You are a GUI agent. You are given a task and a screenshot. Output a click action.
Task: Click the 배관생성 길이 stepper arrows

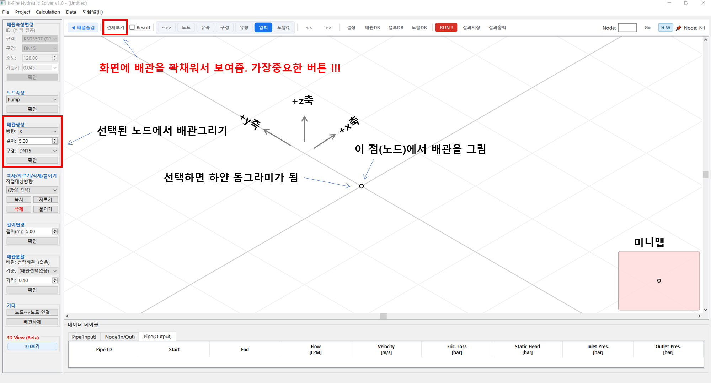click(55, 141)
